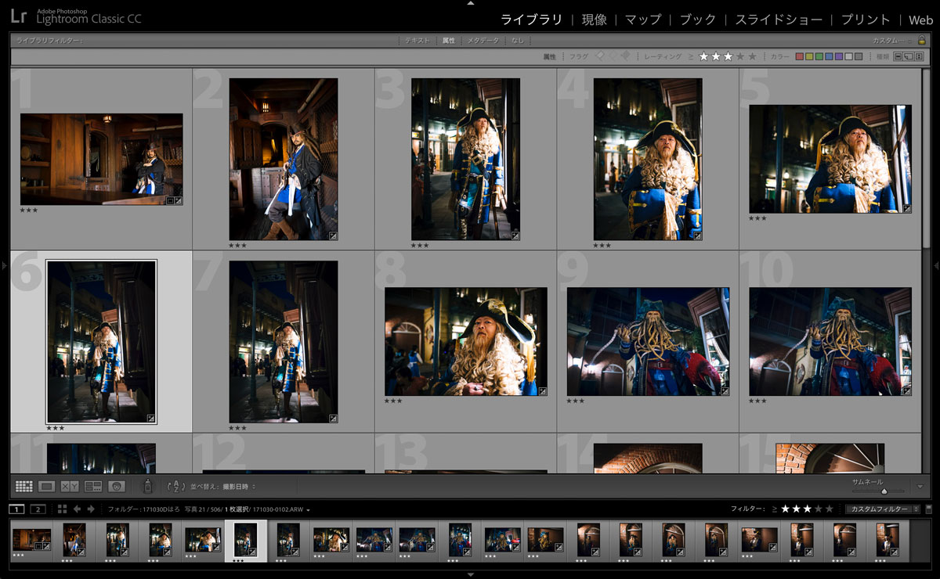Filter by green color label
This screenshot has width=940, height=579.
(819, 56)
